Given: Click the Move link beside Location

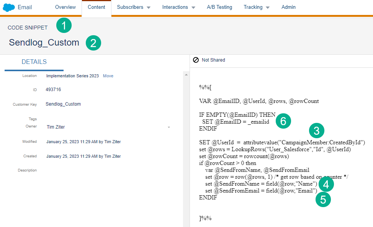Looking at the screenshot, I should pyautogui.click(x=108, y=76).
